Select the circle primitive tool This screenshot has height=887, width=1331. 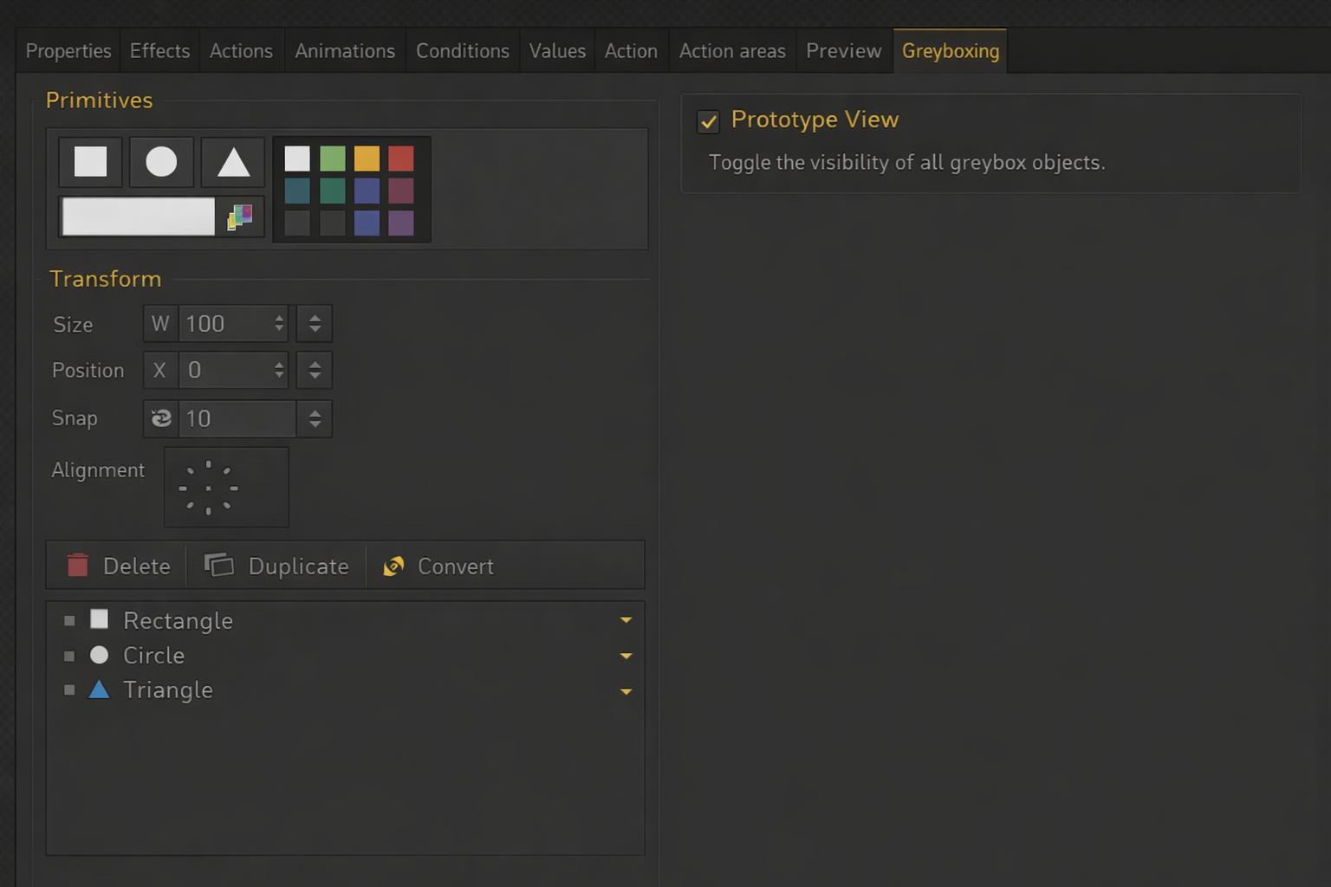(161, 162)
